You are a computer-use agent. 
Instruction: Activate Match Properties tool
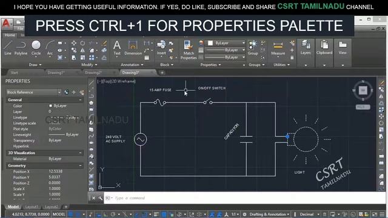point(189,50)
